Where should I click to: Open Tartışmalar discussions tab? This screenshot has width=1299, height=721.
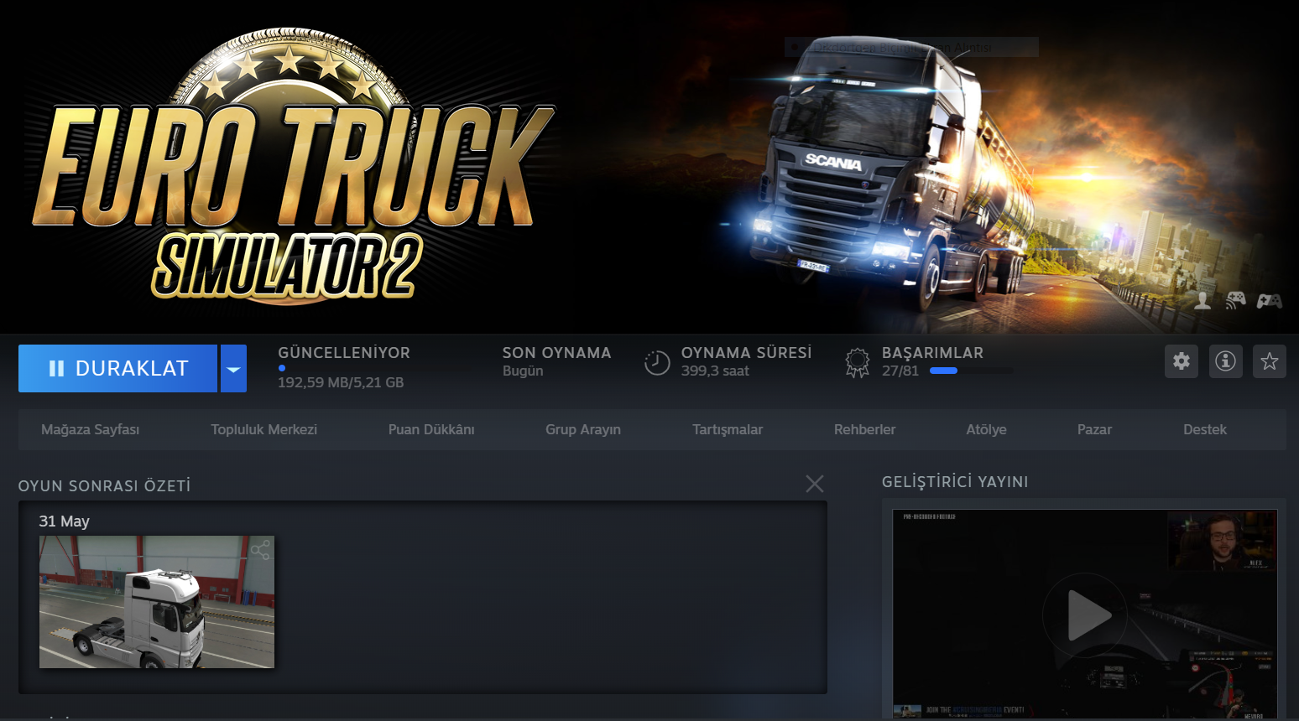[x=728, y=429]
